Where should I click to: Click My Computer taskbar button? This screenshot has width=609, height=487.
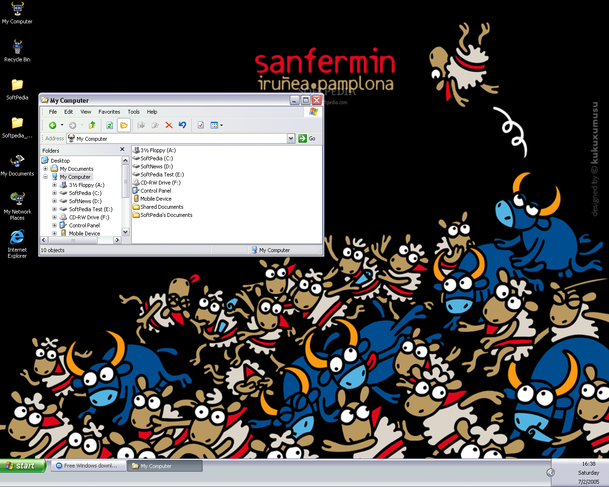165,466
